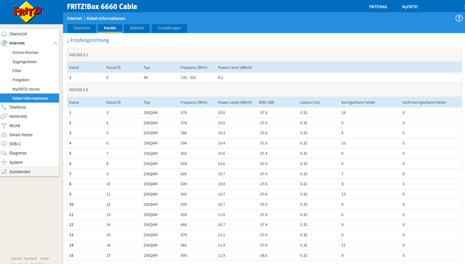Open the Assistenten menu
The width and height of the screenshot is (465, 264).
(x=20, y=172)
